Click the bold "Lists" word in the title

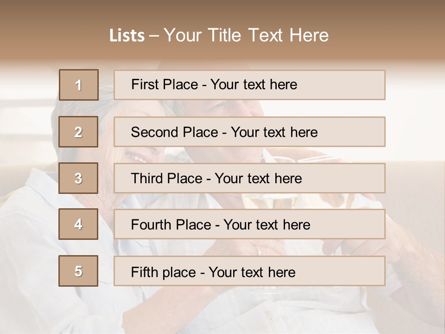[127, 36]
